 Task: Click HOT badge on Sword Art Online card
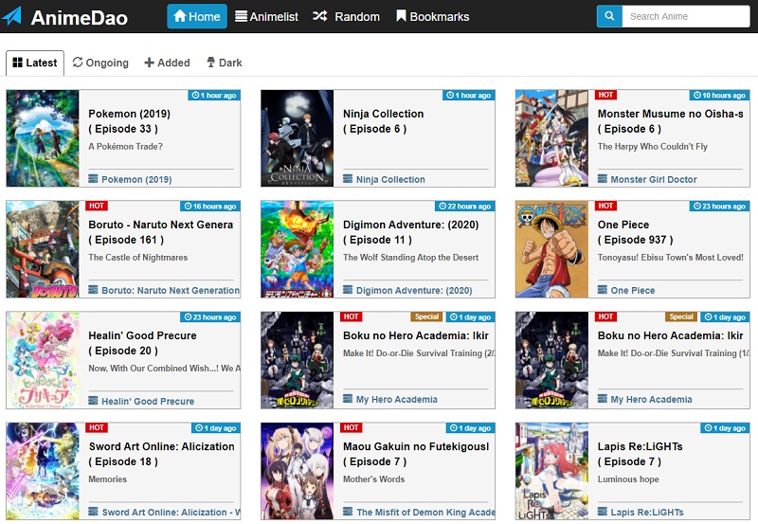coord(97,427)
